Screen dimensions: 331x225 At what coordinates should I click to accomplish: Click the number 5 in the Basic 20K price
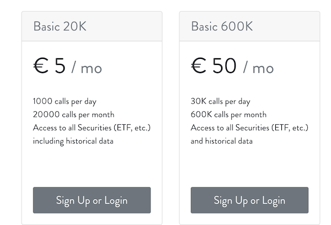click(60, 65)
